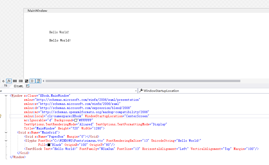Screen dimensions: 269x165
Task: Click the "CenterScreen" attribute value
Action: point(137,116)
